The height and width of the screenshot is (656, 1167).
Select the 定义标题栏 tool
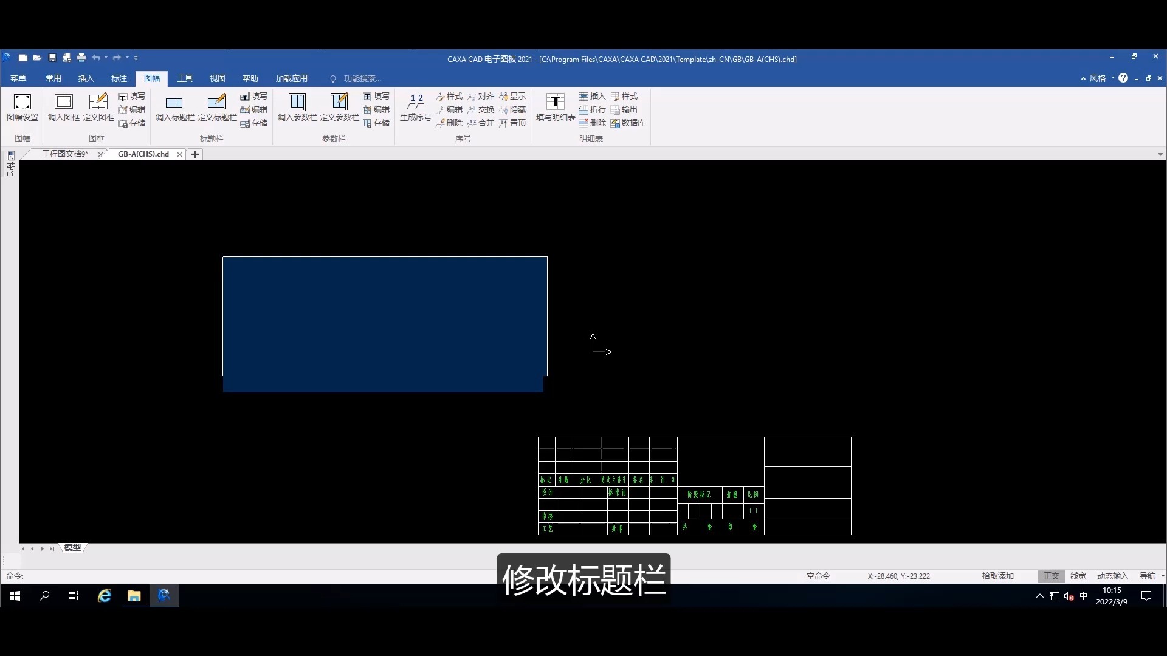[217, 108]
